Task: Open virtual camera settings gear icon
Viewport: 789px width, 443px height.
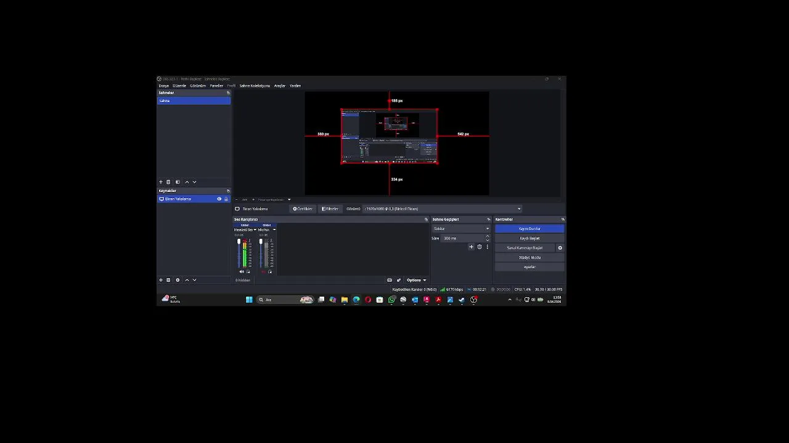Action: tap(560, 248)
